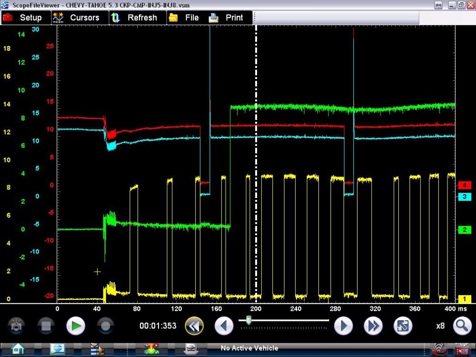Select the cyan channel 3 marker

pos(464,197)
